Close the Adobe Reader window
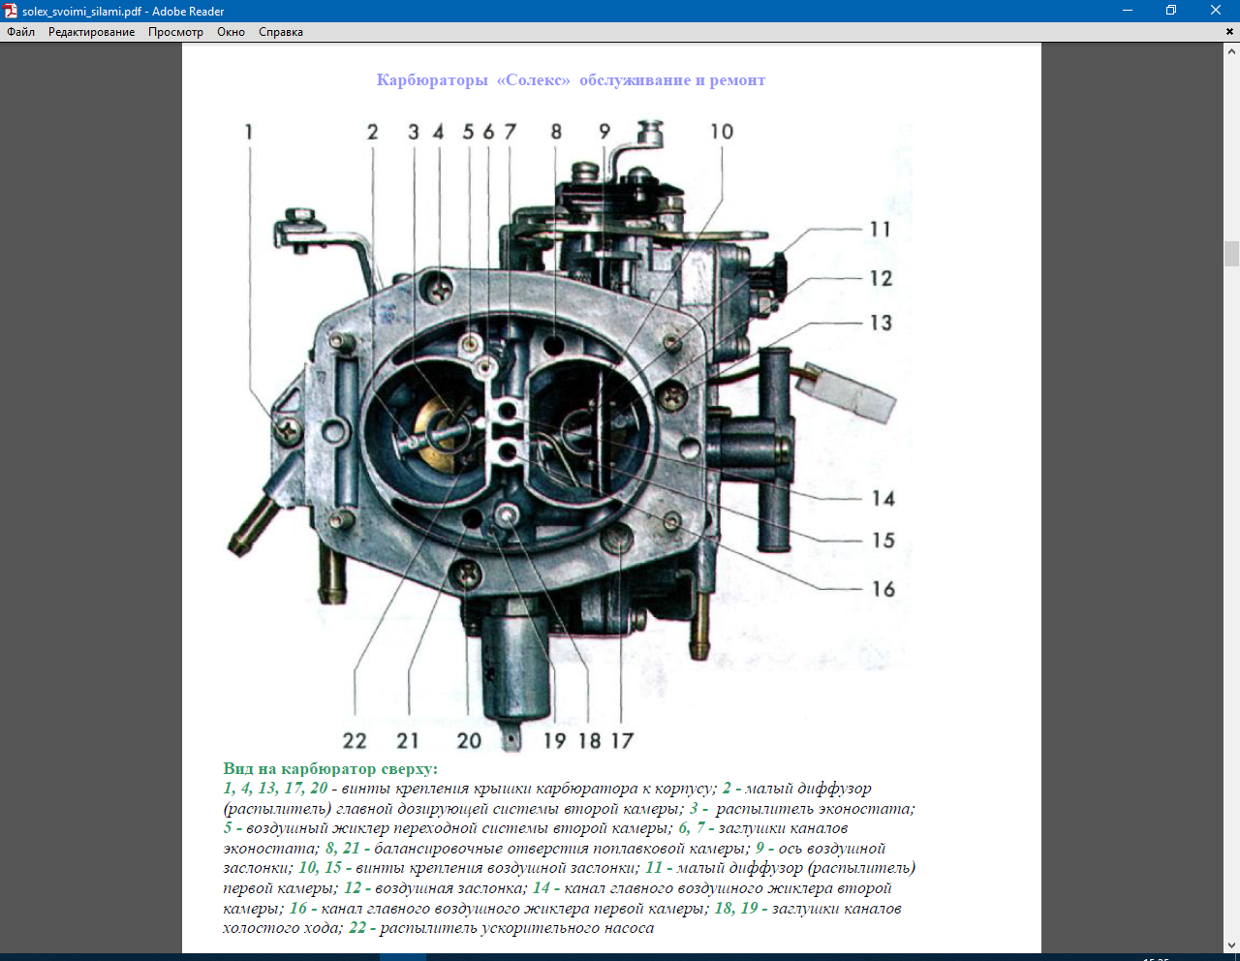The image size is (1240, 961). [1216, 11]
